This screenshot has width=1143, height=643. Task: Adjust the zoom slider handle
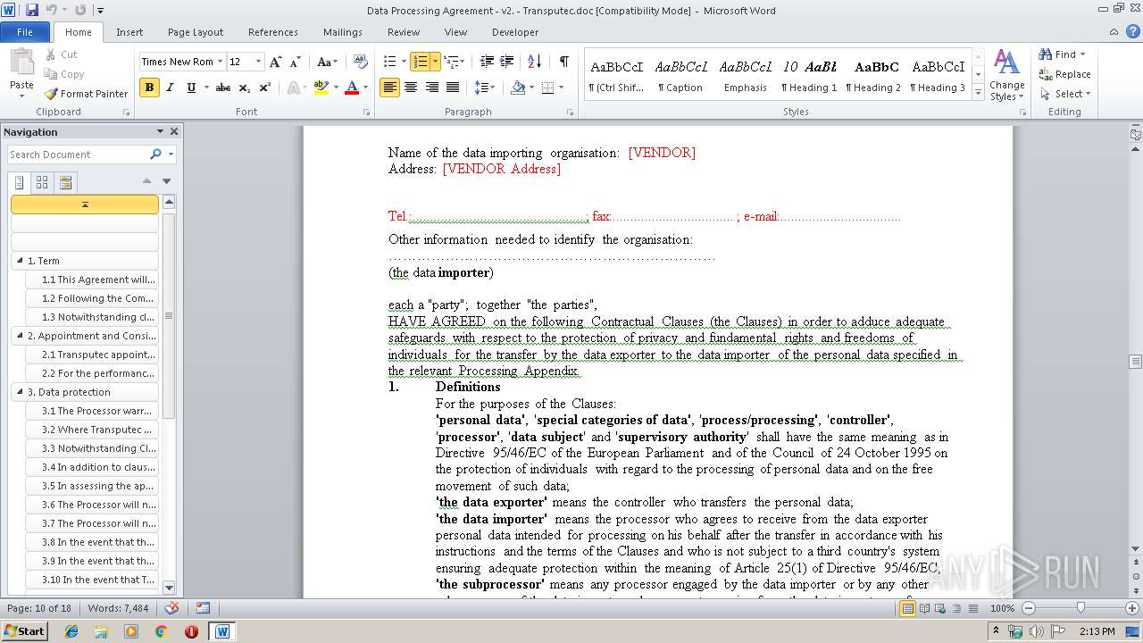[1080, 608]
